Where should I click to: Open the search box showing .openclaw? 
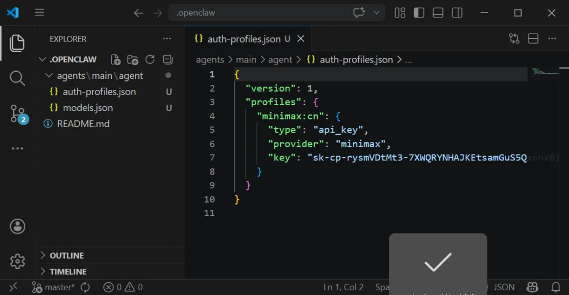pos(277,13)
